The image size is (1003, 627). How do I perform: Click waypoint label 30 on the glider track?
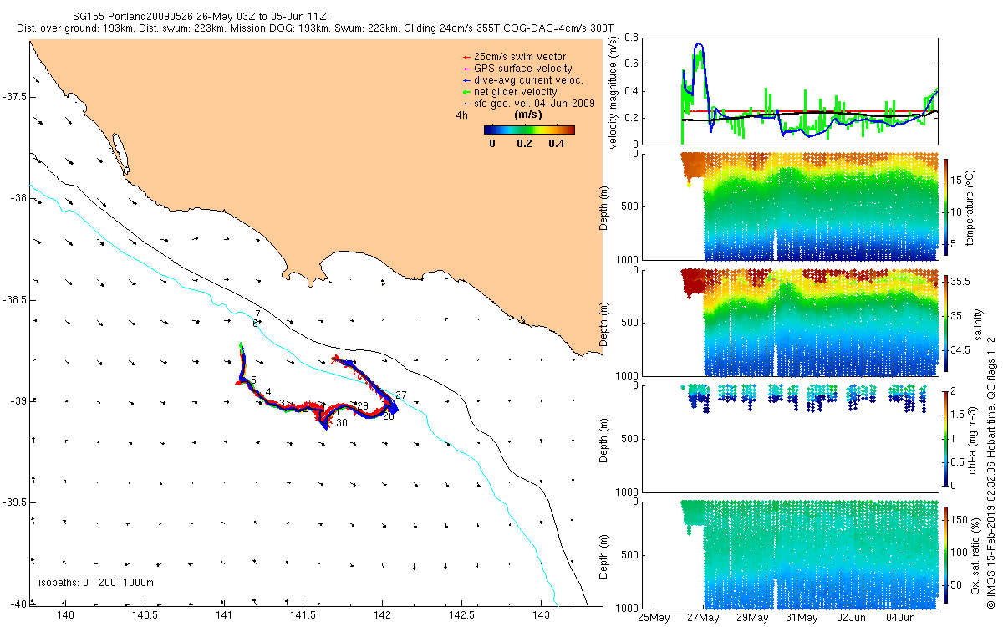(342, 423)
